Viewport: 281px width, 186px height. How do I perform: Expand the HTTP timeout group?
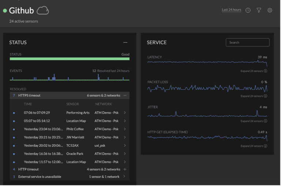point(125,170)
